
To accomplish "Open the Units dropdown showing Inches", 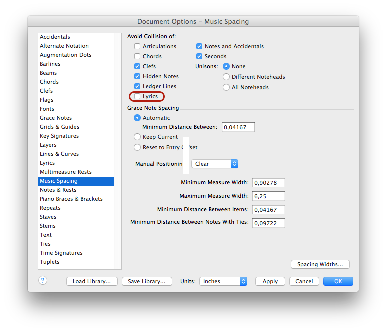I will (x=223, y=281).
